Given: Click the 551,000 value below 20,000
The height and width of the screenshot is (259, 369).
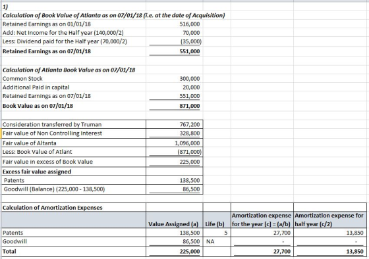Looking at the screenshot, I should tap(190, 96).
